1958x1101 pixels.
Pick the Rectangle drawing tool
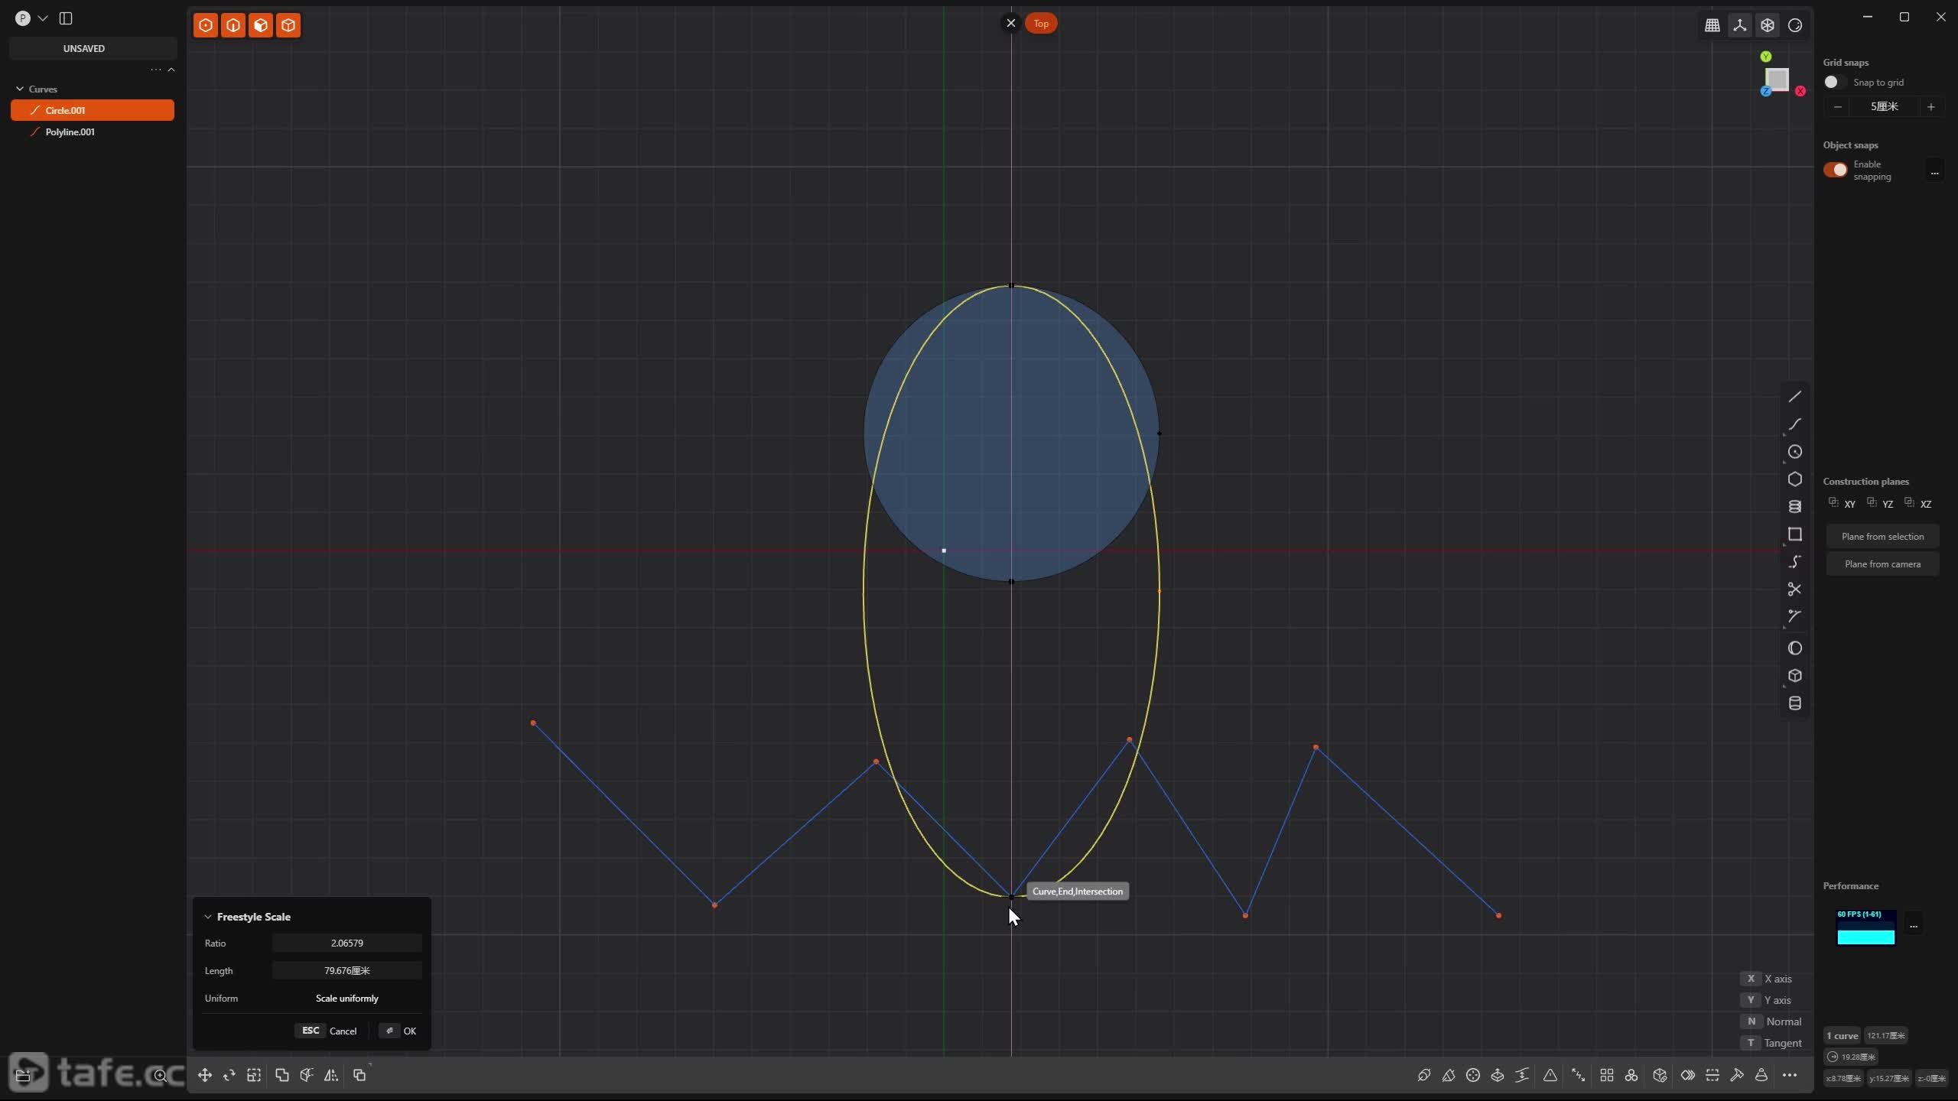coord(1794,534)
